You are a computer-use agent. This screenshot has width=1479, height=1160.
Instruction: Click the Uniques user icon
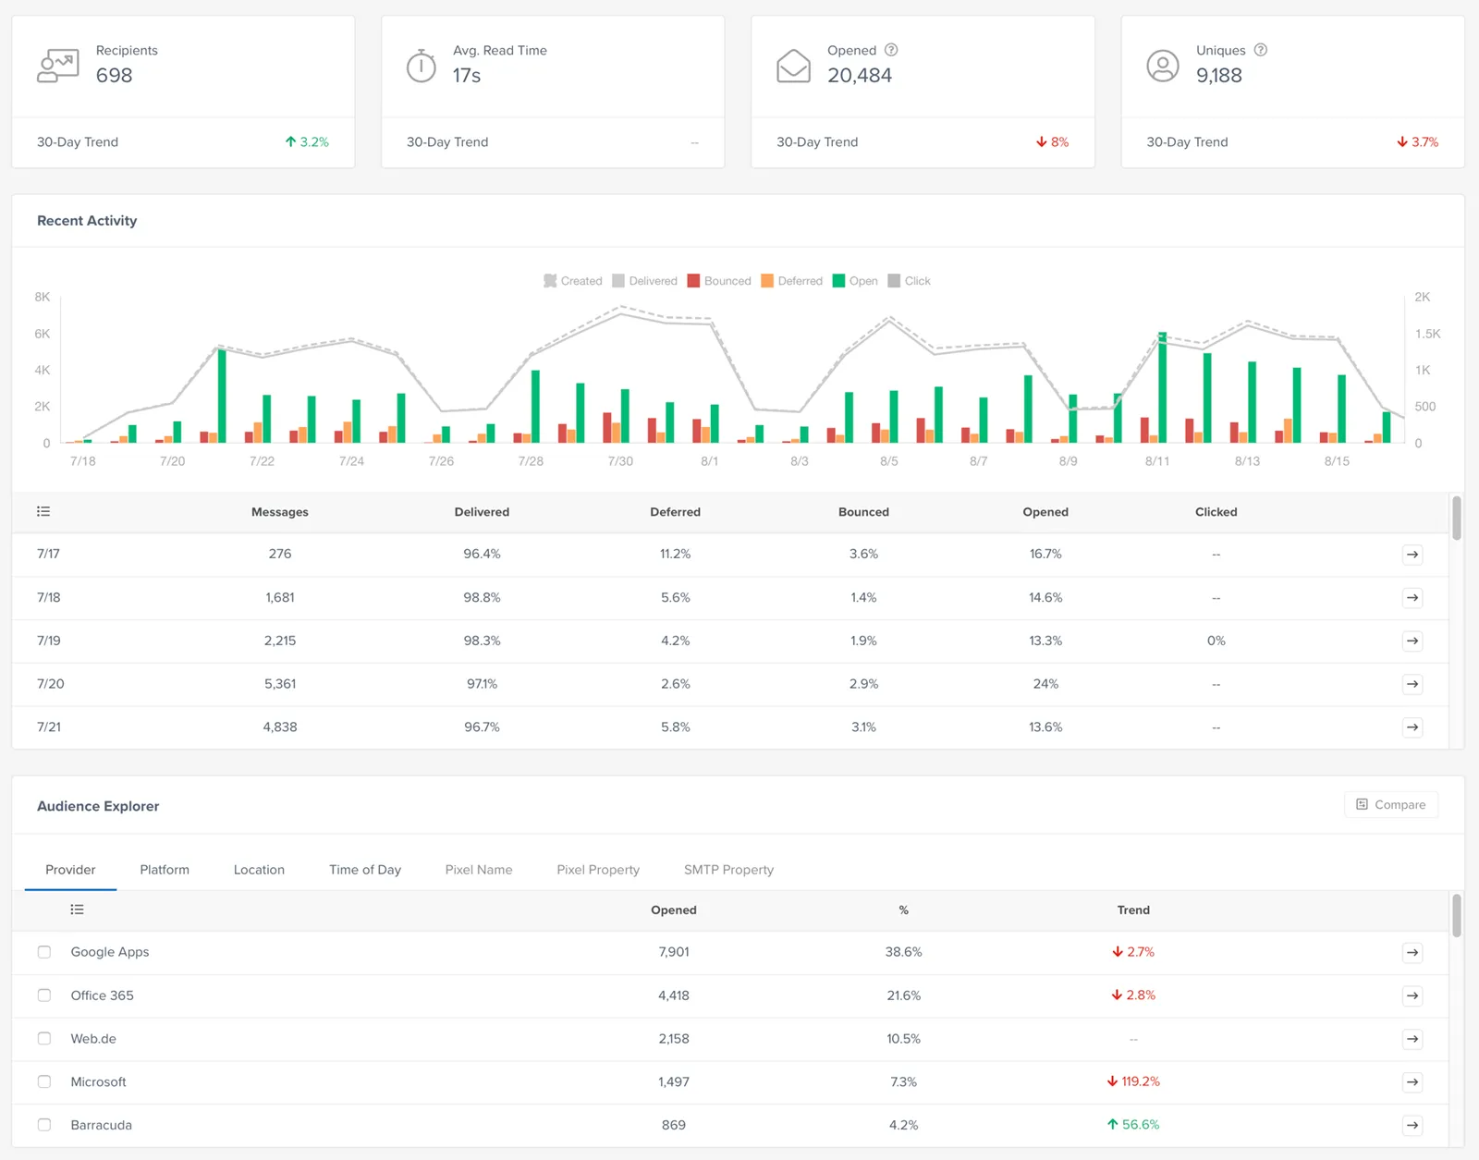point(1163,66)
